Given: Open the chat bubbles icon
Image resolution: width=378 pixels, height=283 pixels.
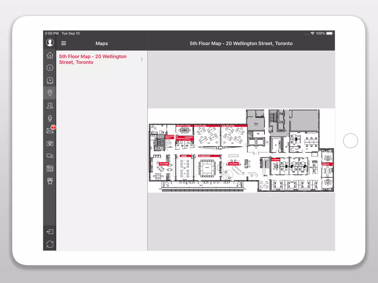Looking at the screenshot, I should (50, 156).
